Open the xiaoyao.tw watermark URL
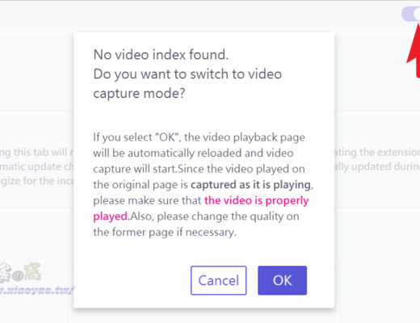420x323 pixels. click(x=37, y=290)
